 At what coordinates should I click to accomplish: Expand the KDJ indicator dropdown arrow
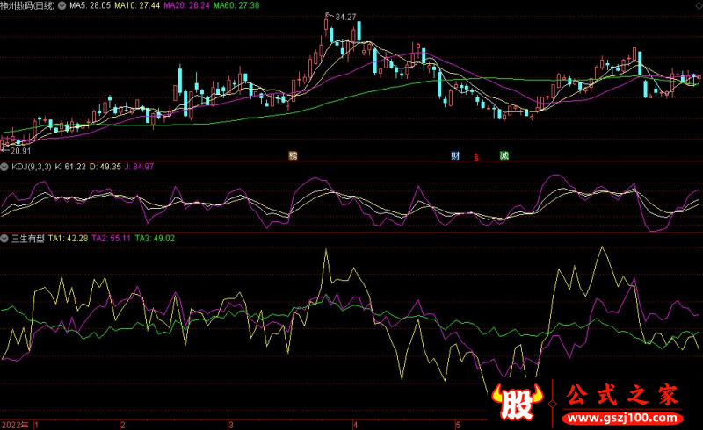point(5,167)
